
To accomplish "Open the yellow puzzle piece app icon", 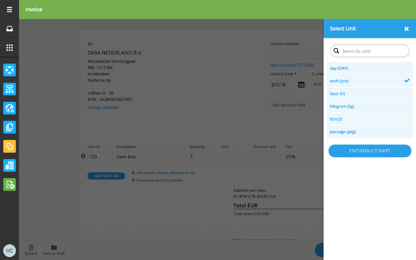I will click(10, 147).
